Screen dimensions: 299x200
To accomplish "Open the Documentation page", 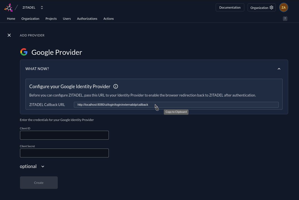I will point(230,7).
